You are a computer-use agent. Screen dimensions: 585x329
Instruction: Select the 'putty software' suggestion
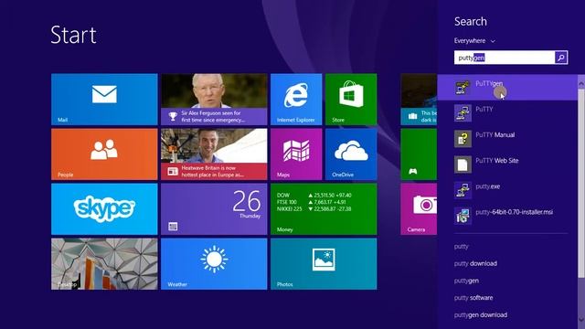(473, 298)
